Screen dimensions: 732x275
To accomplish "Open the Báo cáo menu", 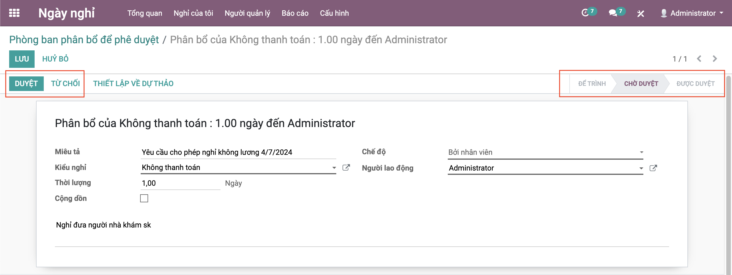I will point(295,13).
